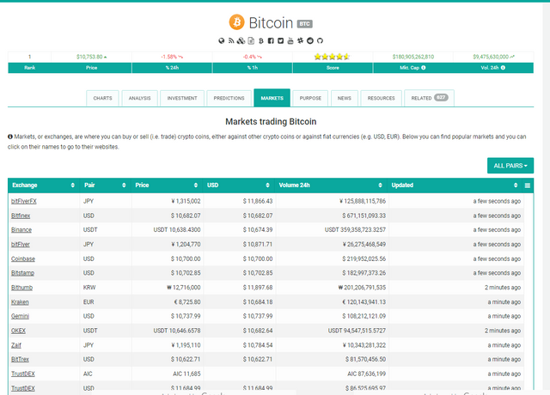This screenshot has width=550, height=395.
Task: Open the Kraken exchange link
Action: point(20,302)
